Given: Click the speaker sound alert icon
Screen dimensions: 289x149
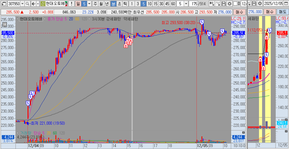Looking at the screenshot, I should point(33,3).
